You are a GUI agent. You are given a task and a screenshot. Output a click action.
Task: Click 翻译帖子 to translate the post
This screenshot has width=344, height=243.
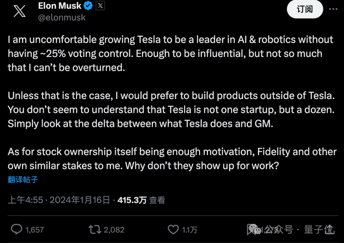[23, 180]
